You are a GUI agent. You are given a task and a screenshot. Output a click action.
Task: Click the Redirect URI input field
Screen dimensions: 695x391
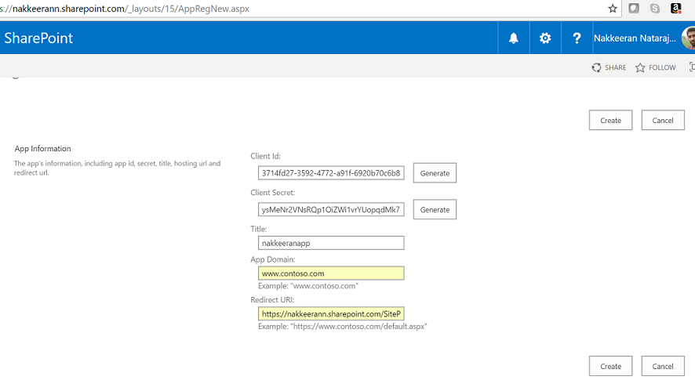[x=331, y=313]
